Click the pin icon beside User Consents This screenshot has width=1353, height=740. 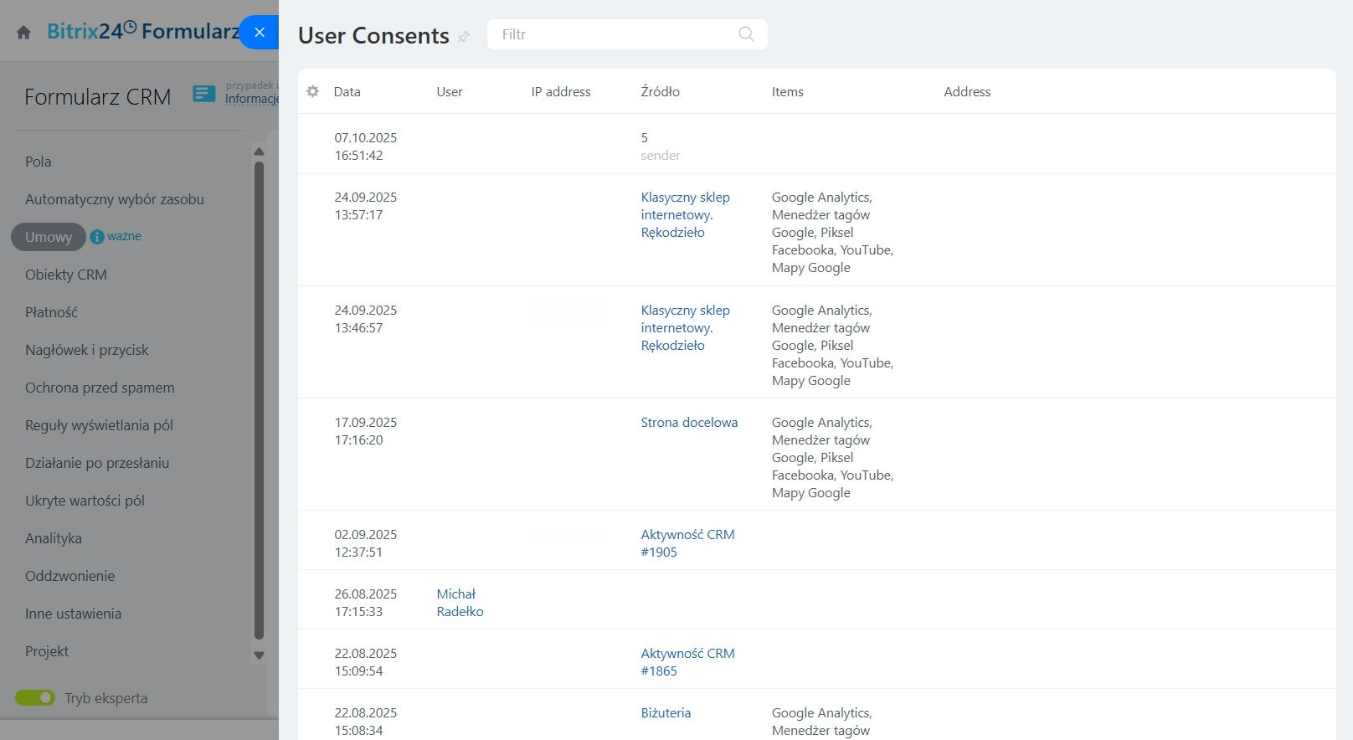point(464,37)
